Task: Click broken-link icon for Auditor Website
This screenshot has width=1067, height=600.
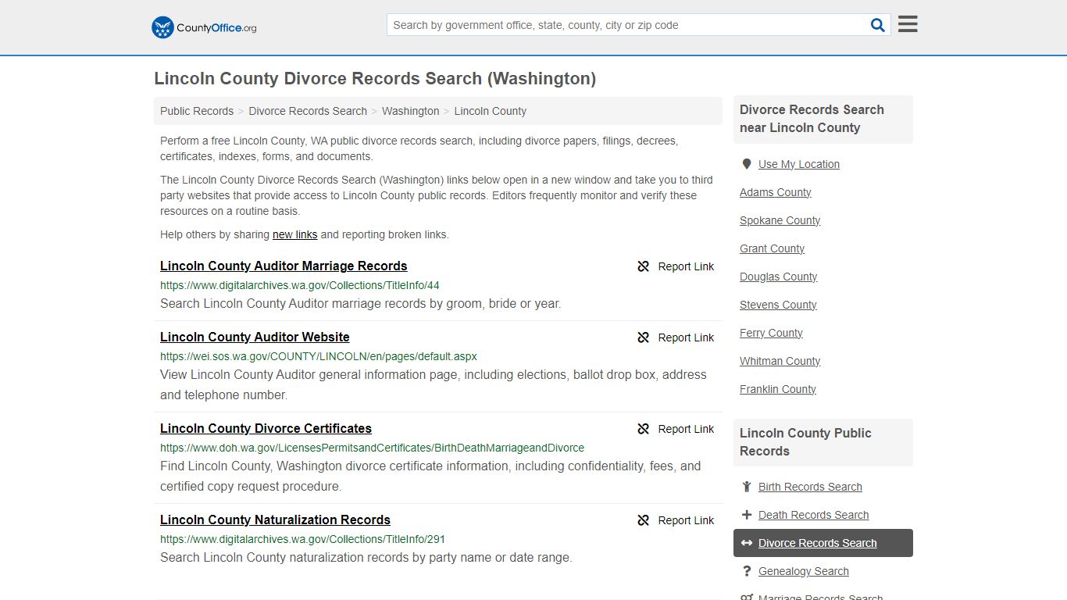Action: [x=644, y=337]
